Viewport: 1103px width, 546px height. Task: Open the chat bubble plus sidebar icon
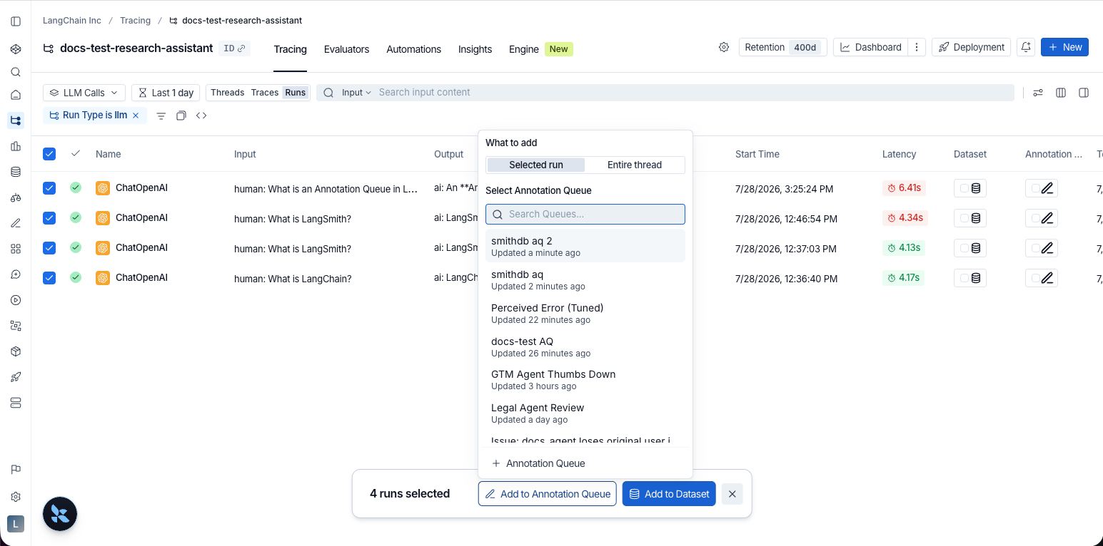[16, 274]
